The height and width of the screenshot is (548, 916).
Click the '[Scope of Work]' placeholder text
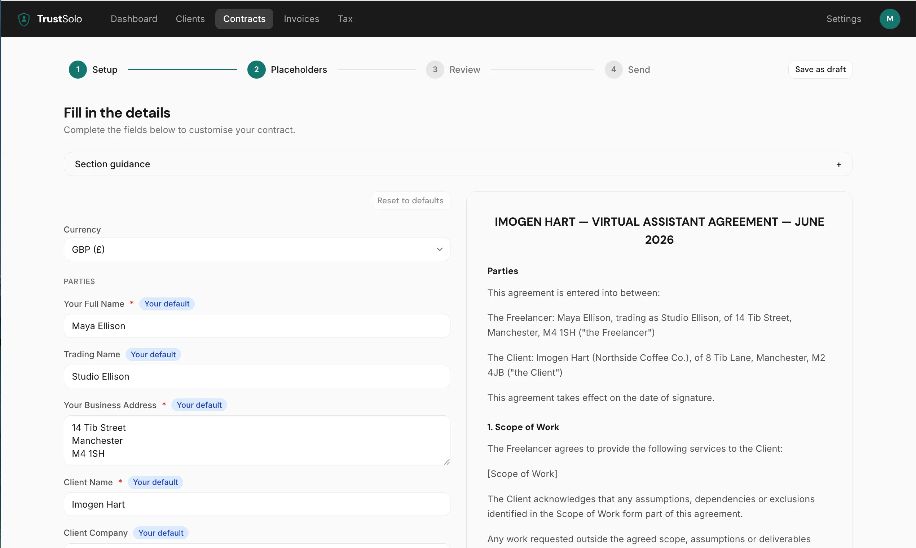pos(522,473)
